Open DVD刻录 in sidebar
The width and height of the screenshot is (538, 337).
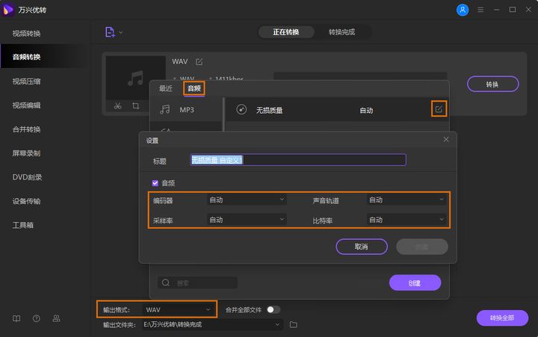[x=27, y=177]
